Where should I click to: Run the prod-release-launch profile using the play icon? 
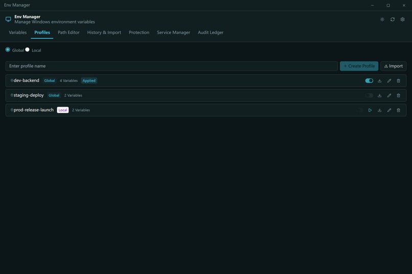coord(370,110)
